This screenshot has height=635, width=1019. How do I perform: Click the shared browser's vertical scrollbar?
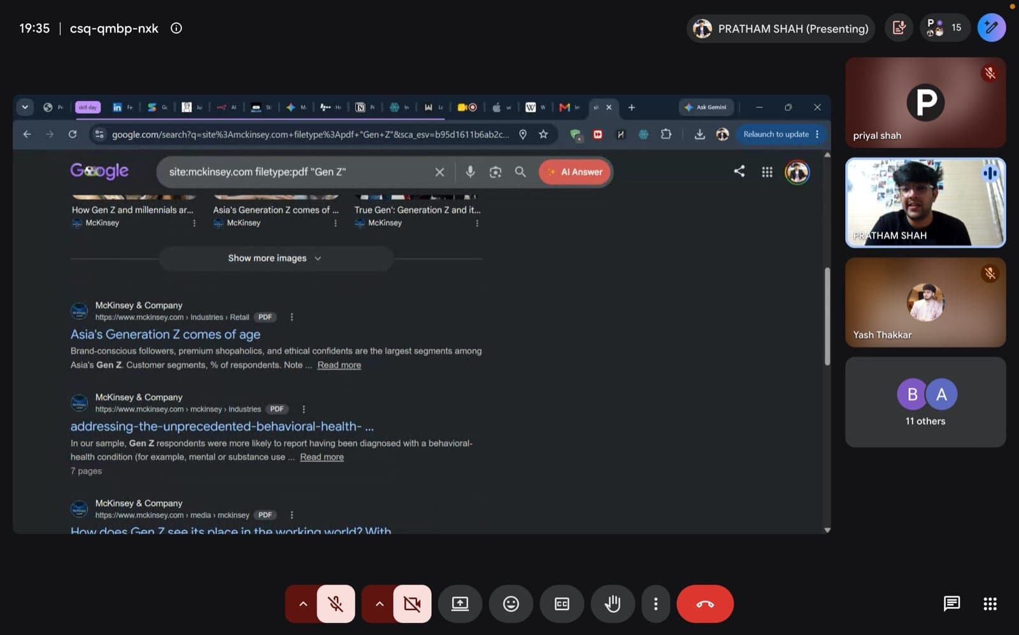coord(827,316)
